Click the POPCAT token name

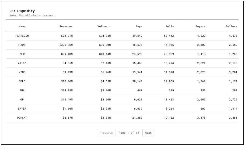[22, 118]
